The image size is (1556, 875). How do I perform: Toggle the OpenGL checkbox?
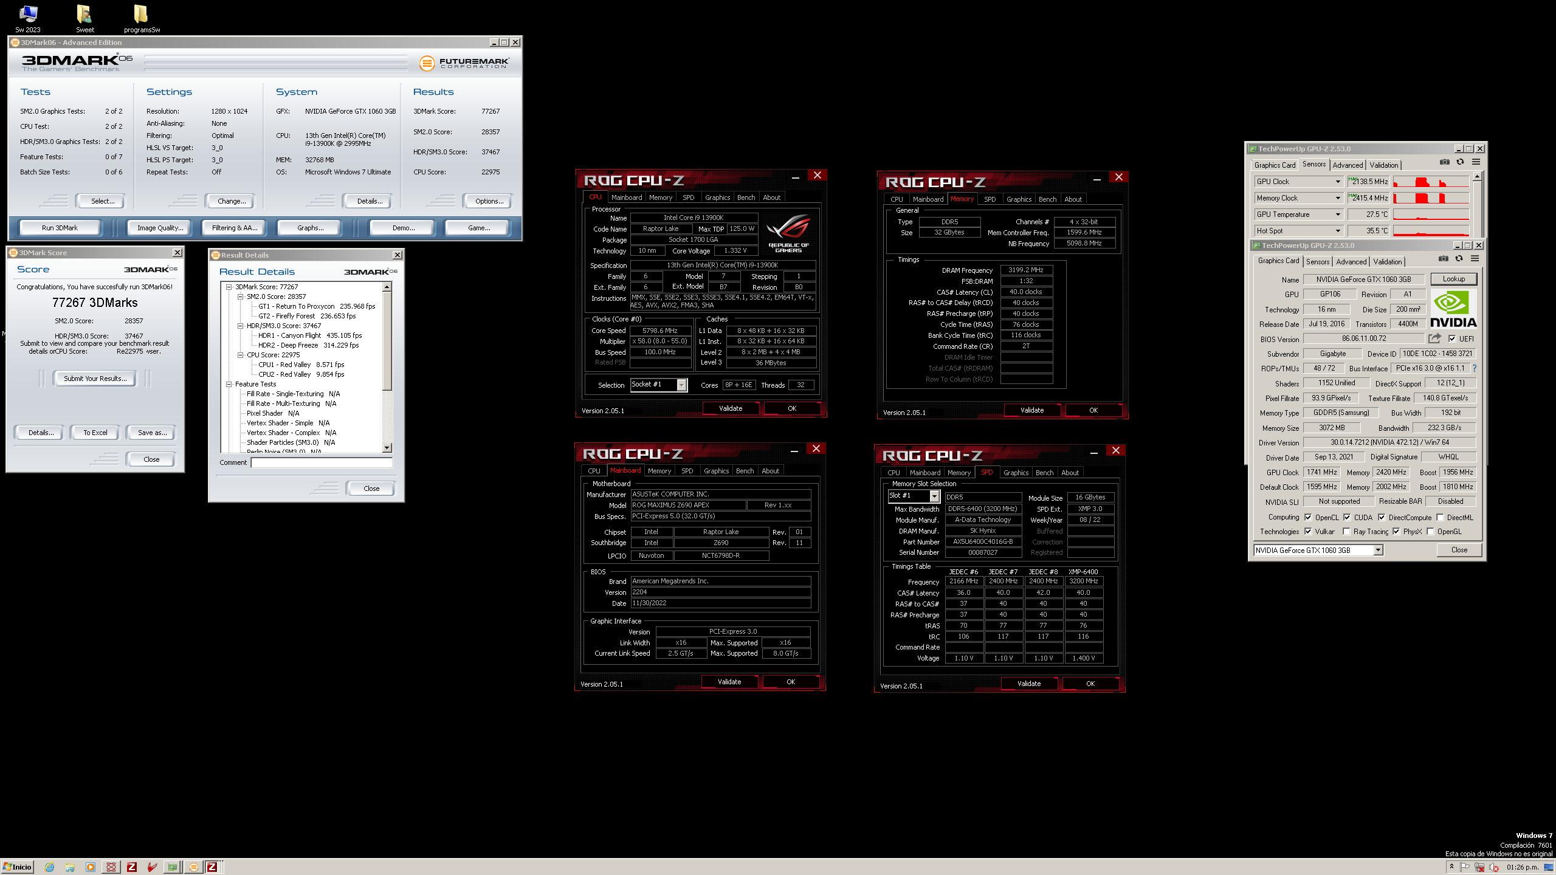tap(1430, 532)
